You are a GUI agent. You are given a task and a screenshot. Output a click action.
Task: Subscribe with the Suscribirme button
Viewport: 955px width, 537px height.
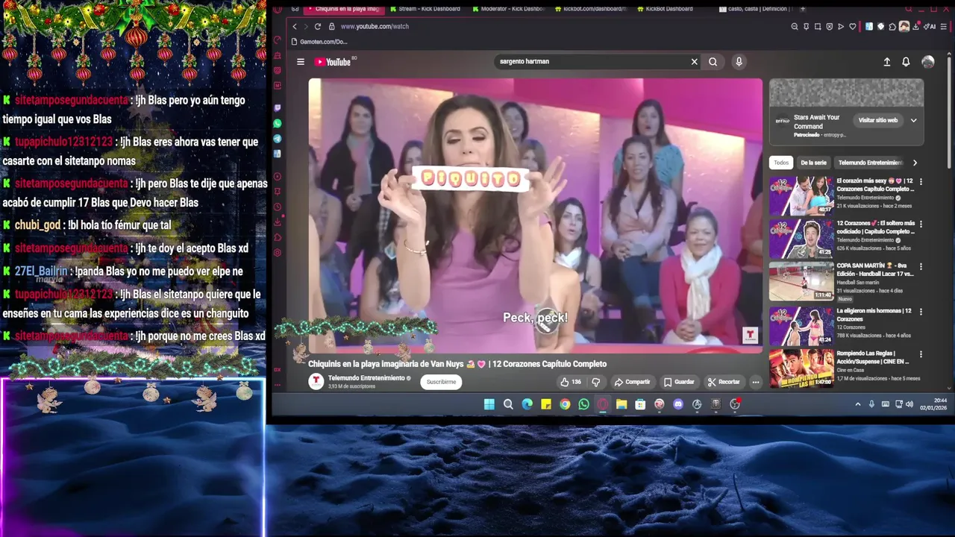[x=441, y=382]
